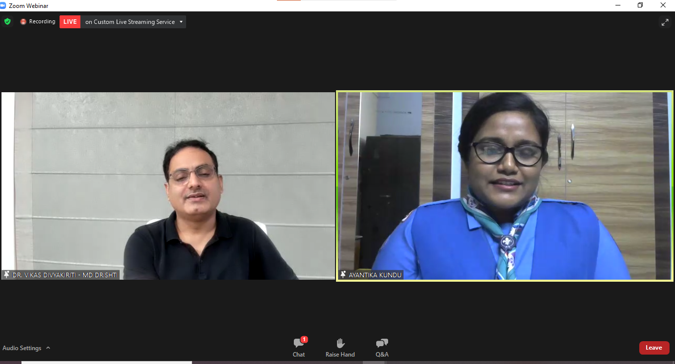Image resolution: width=675 pixels, height=364 pixels.
Task: Enter full screen with the expand arrows icon
Action: 665,22
